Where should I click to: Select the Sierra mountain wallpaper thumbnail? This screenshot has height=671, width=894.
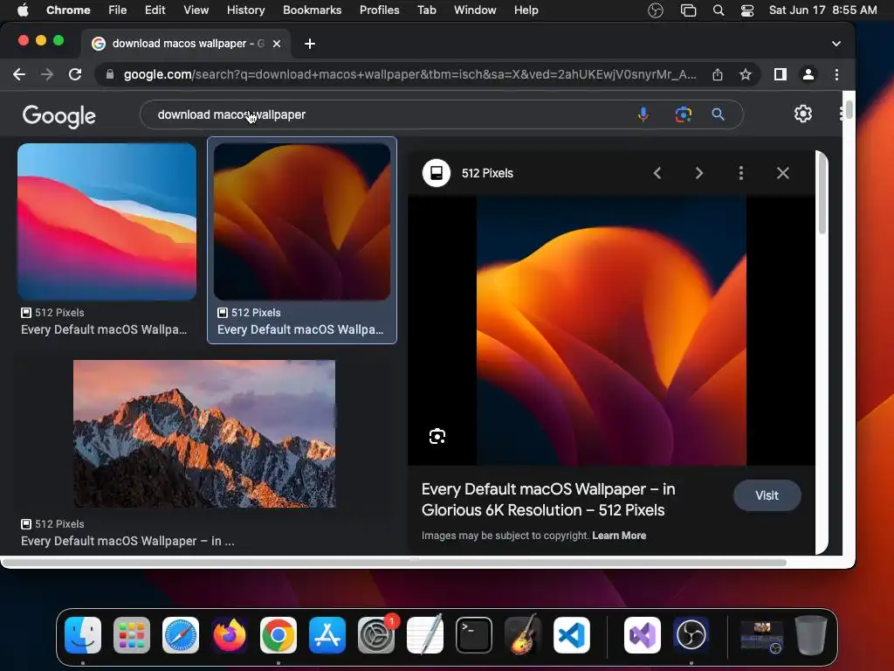204,433
